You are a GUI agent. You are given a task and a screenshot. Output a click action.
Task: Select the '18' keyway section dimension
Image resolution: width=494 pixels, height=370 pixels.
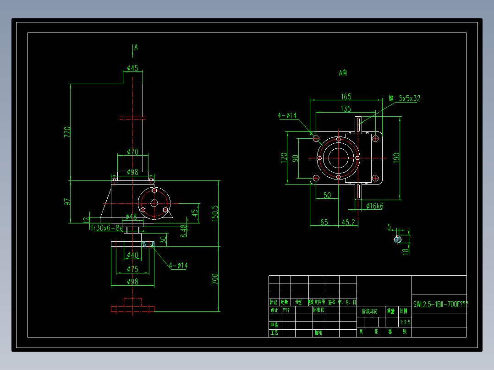406,251
